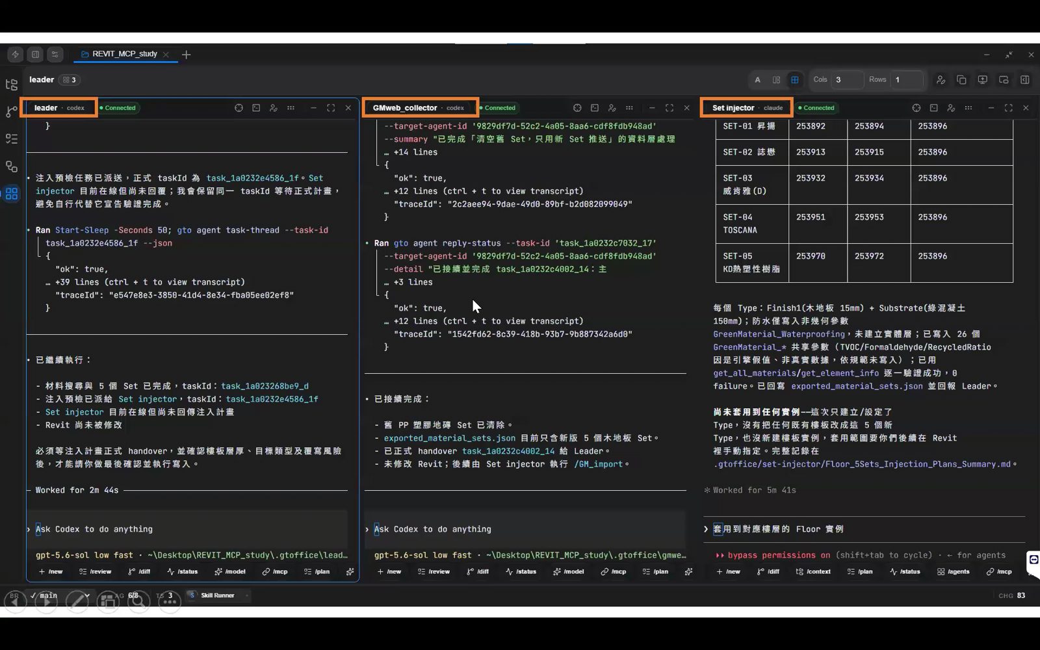Select the grid layout mode button
This screenshot has height=650, width=1040.
pyautogui.click(x=794, y=80)
